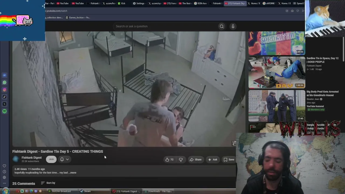The image size is (345, 194).
Task: Open TikTok in the browser sidebar
Action: [x=4, y=97]
